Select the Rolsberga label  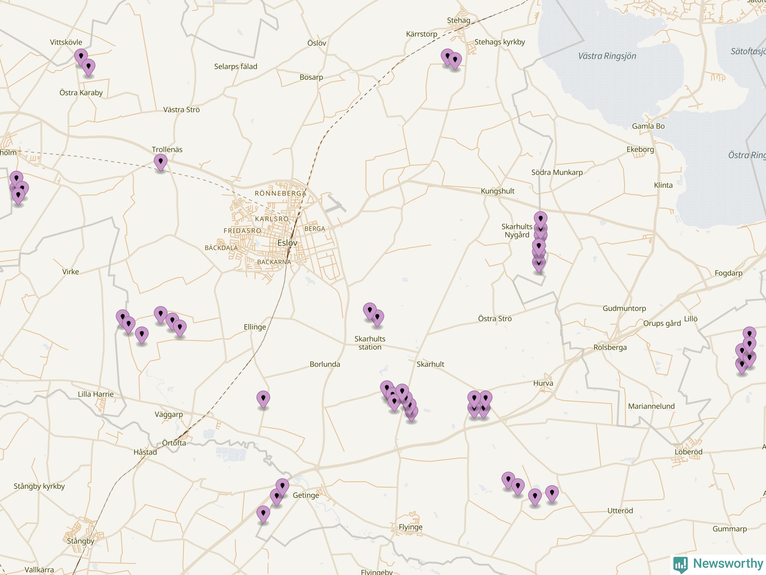tap(610, 348)
